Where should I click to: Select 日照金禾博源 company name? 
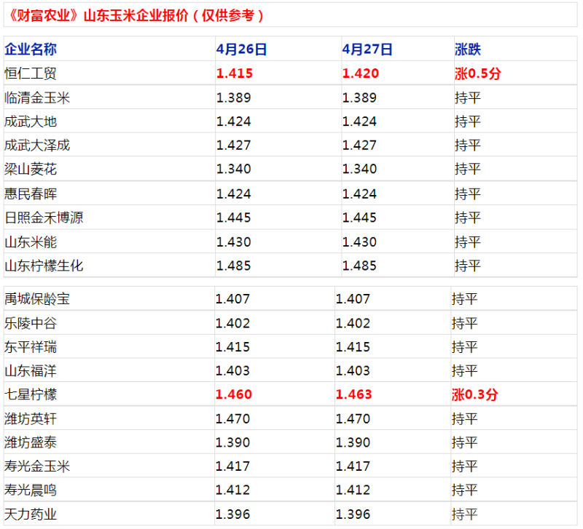point(44,218)
